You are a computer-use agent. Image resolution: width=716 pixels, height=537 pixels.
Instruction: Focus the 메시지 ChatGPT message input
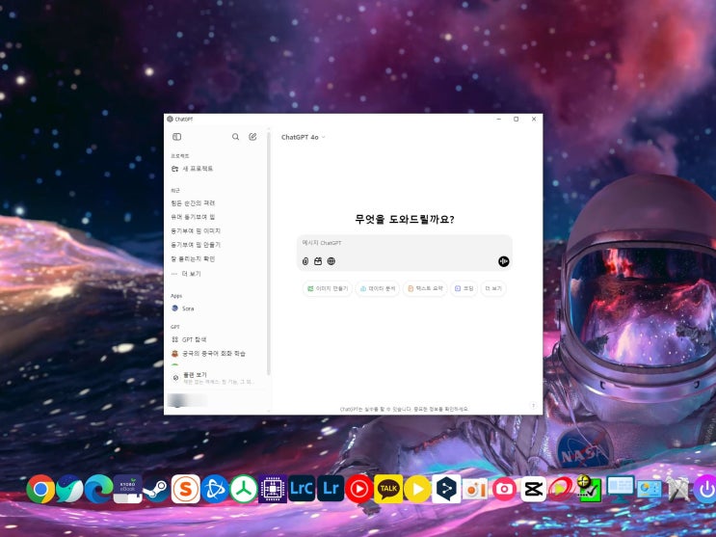pyautogui.click(x=404, y=243)
